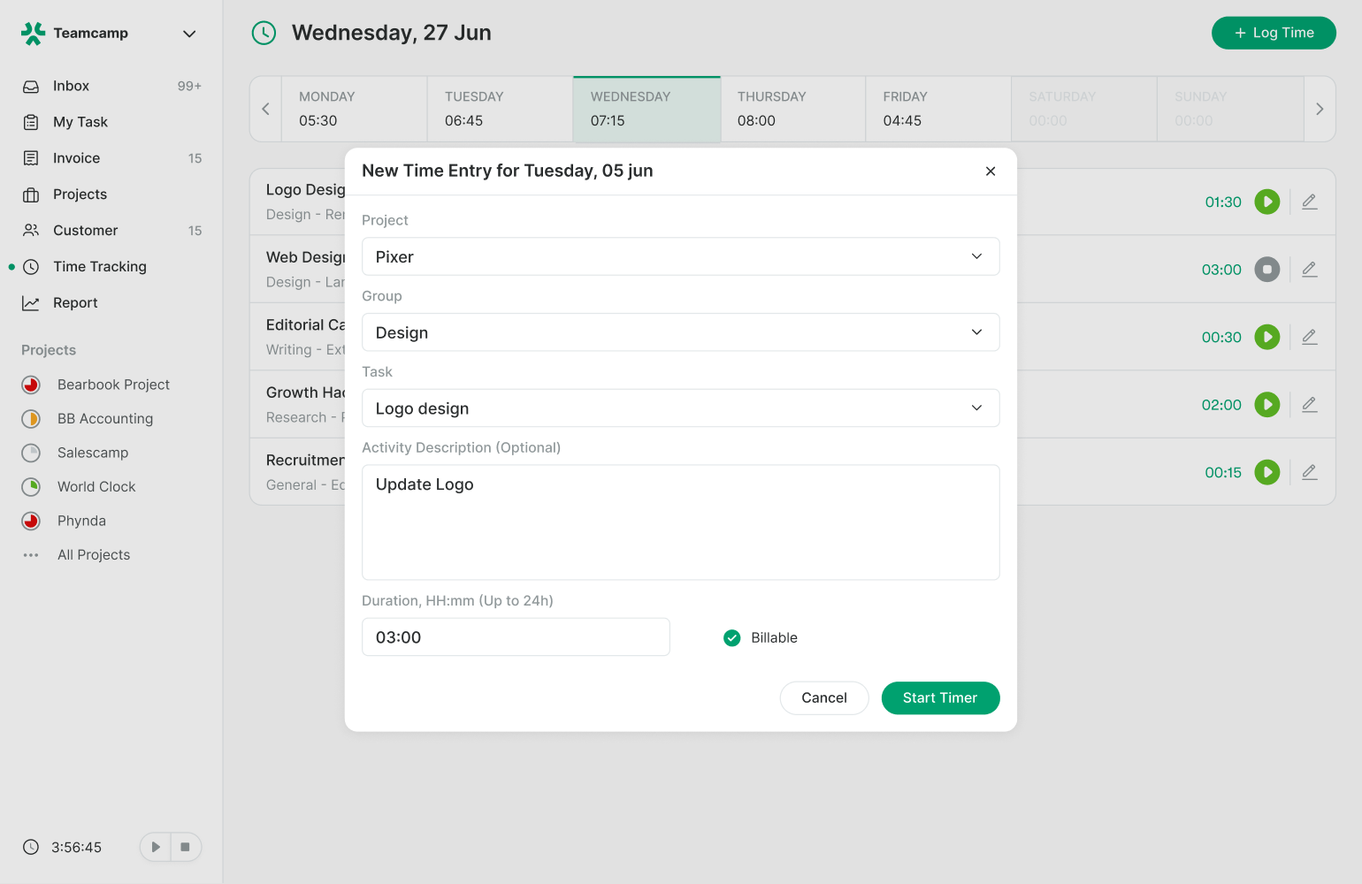
Task: Select the Monday 05:30 tab
Action: [354, 109]
